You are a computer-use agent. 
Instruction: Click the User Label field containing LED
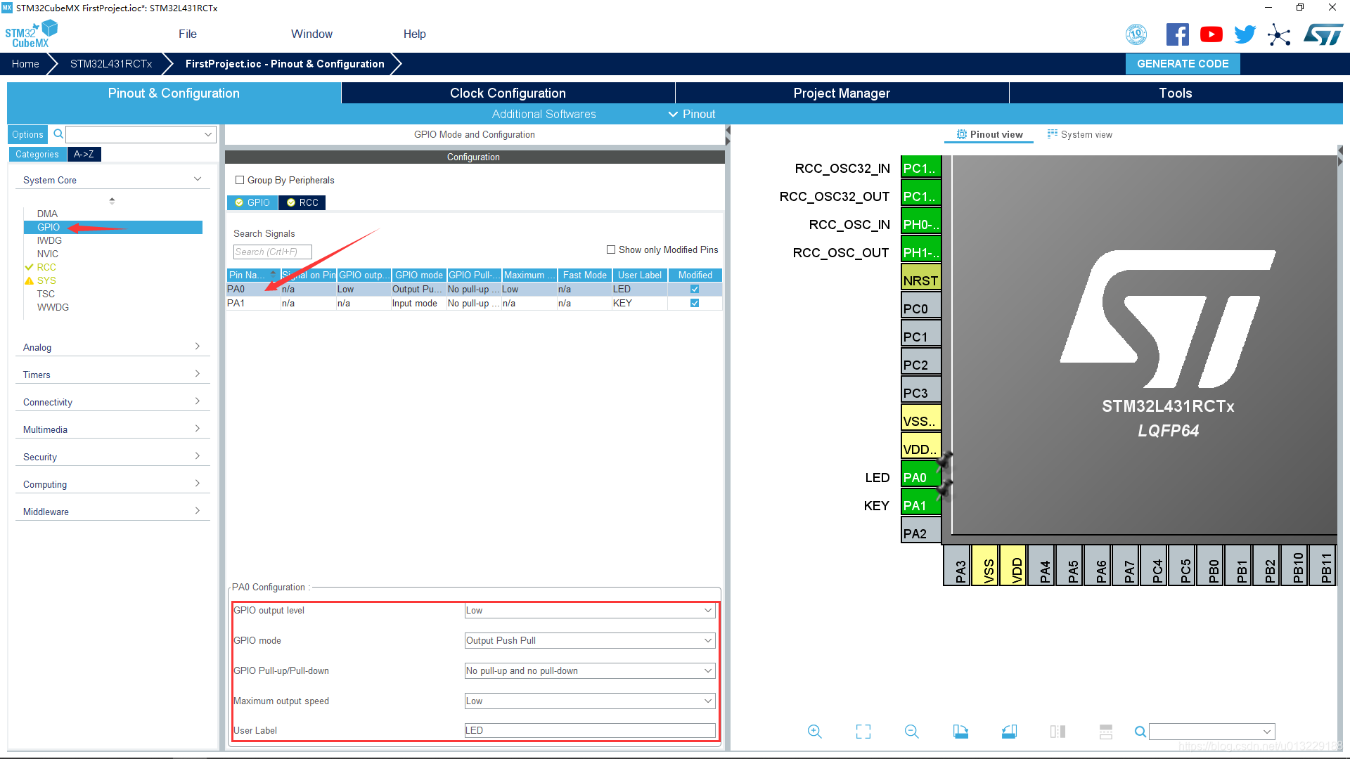(x=590, y=730)
